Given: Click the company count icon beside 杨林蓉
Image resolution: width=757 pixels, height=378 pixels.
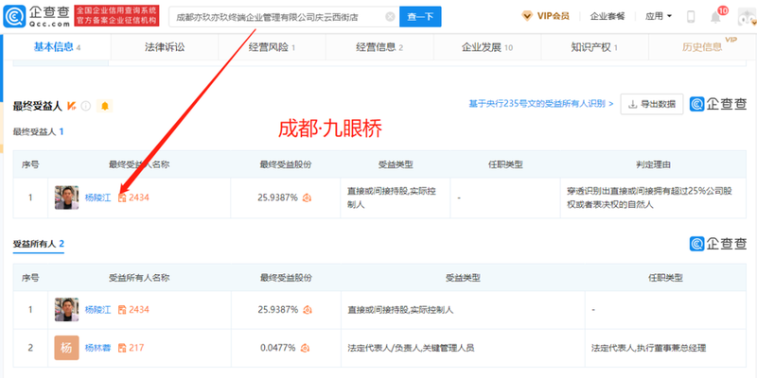Looking at the screenshot, I should tap(122, 349).
